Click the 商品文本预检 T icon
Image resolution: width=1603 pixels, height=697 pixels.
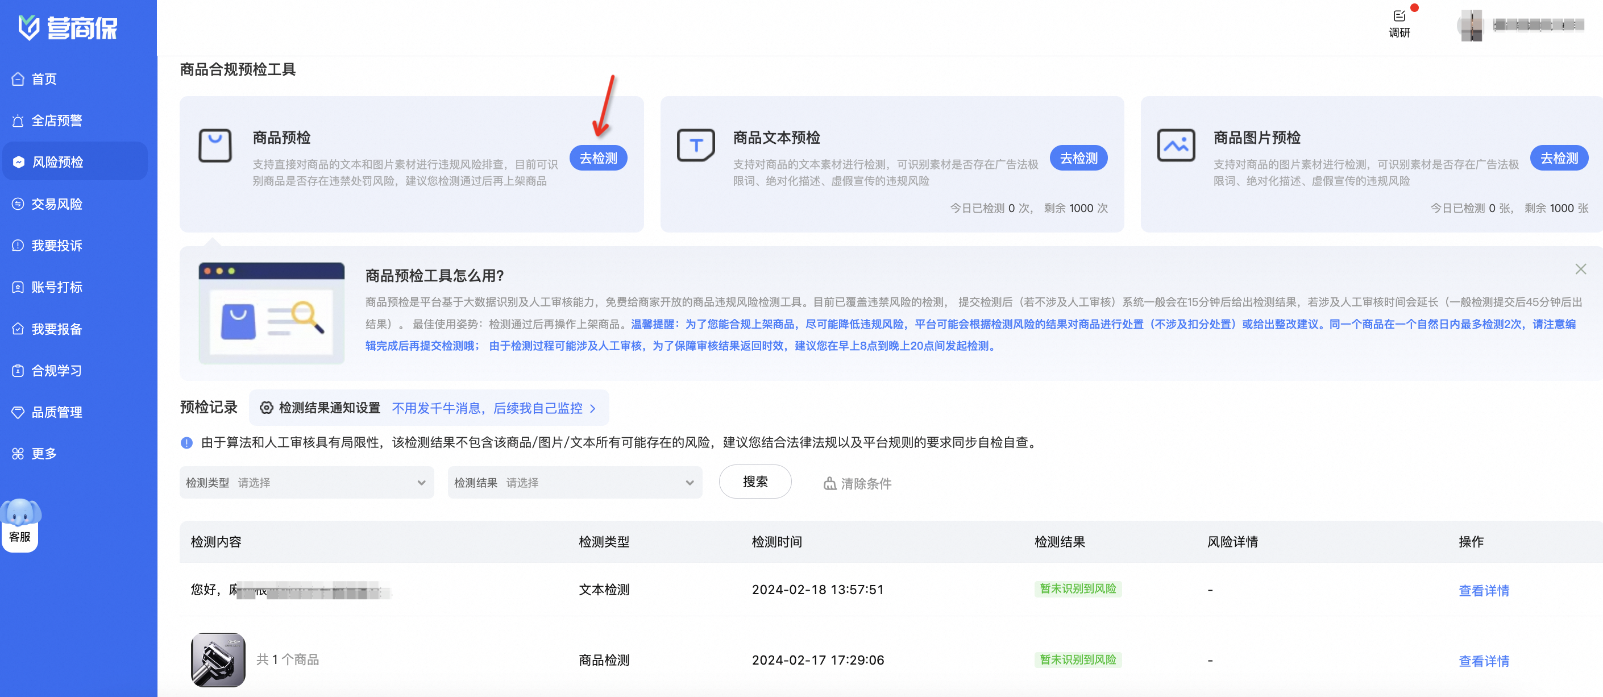point(696,146)
